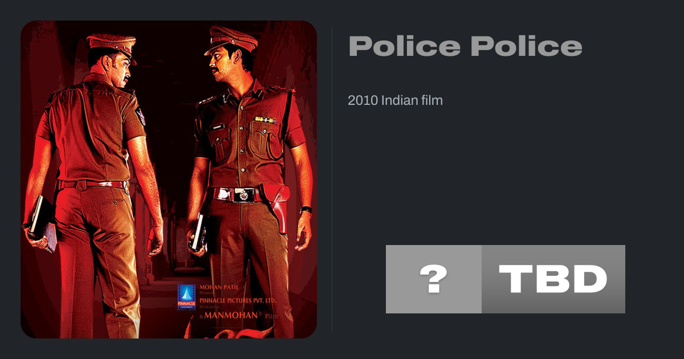Screen dimensions: 684x359
Task: Click the medal ribbon bar on chest
Action: 265,120
